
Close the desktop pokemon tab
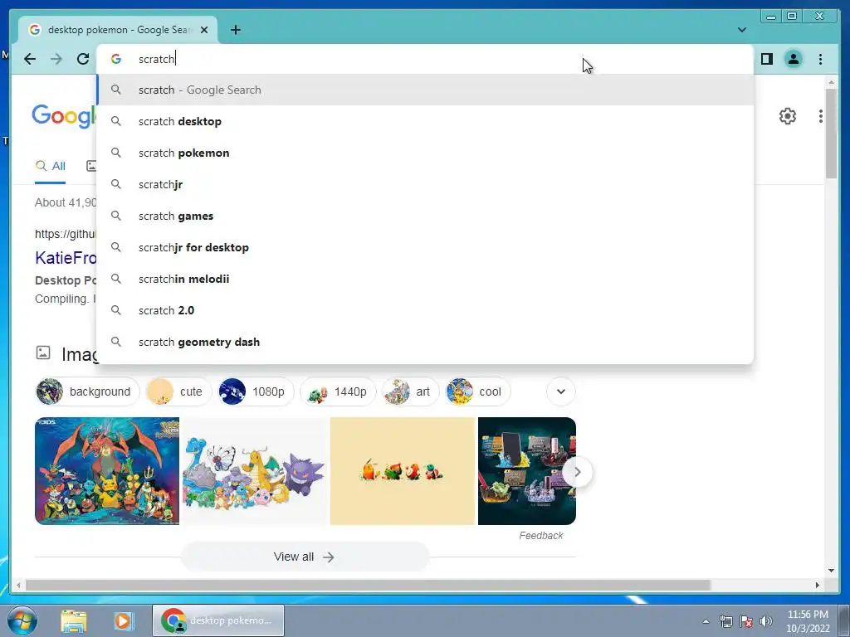(204, 30)
